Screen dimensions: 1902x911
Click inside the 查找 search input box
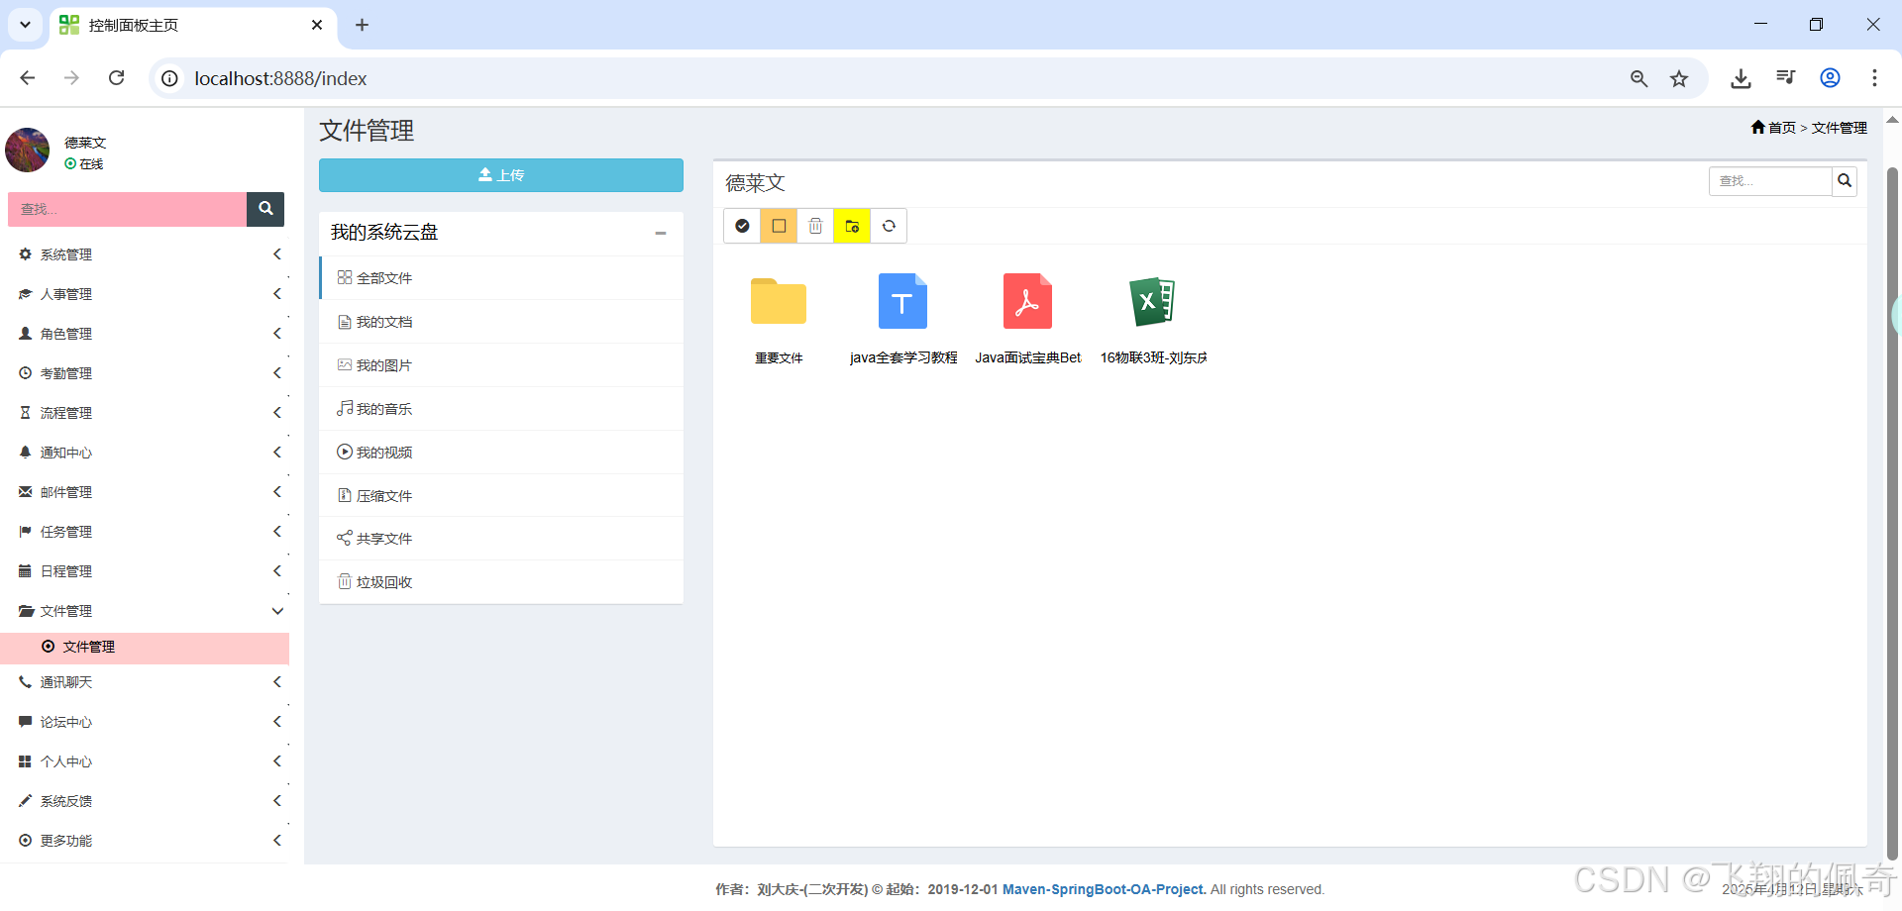tap(1769, 180)
